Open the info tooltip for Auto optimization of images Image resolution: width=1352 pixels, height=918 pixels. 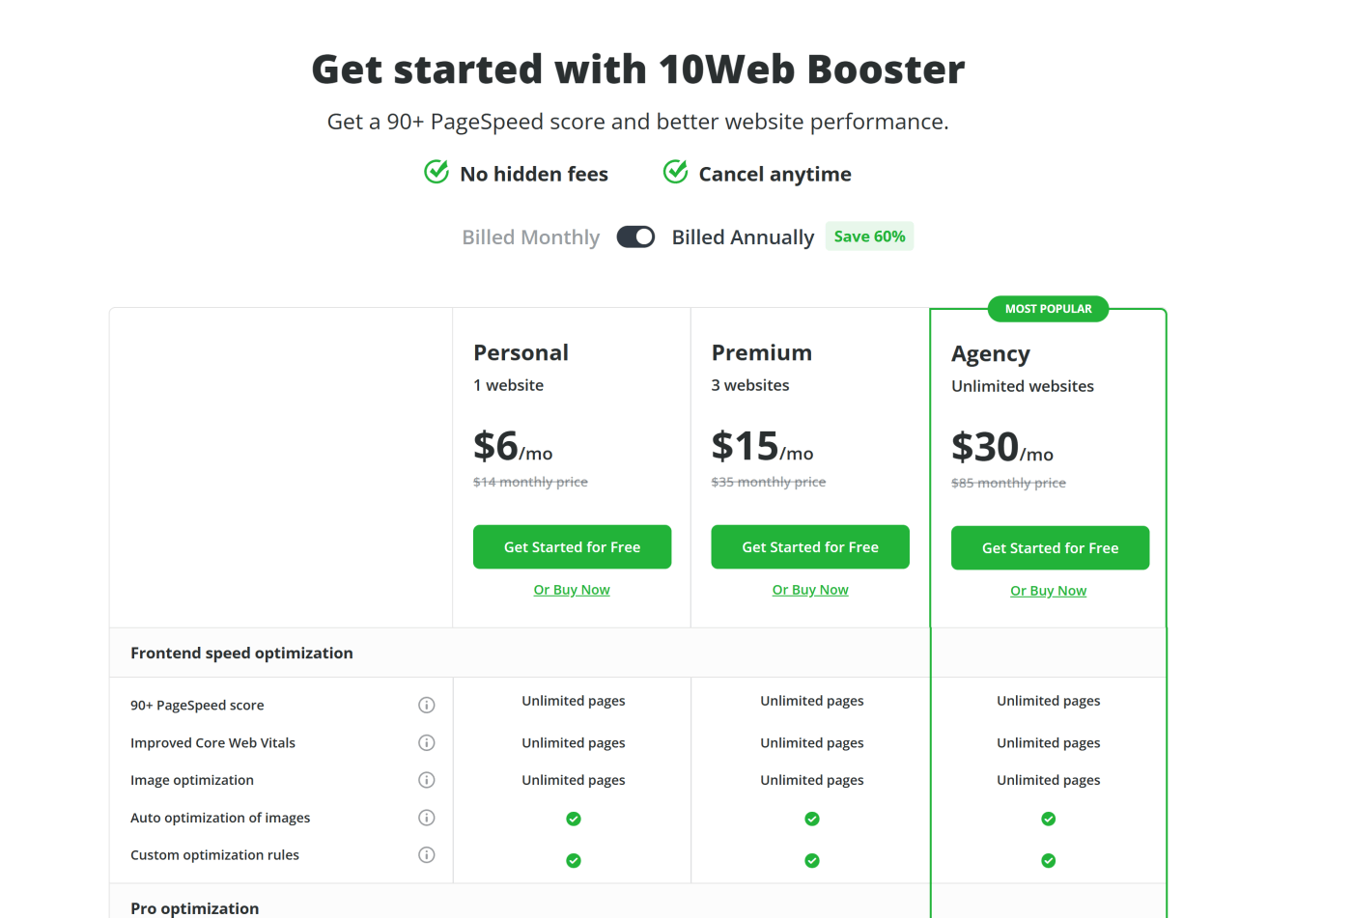[x=426, y=818]
